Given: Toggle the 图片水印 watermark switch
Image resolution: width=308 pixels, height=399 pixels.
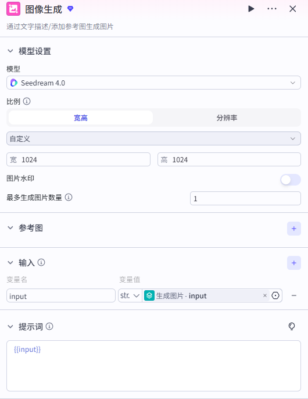Looking at the screenshot, I should [291, 180].
